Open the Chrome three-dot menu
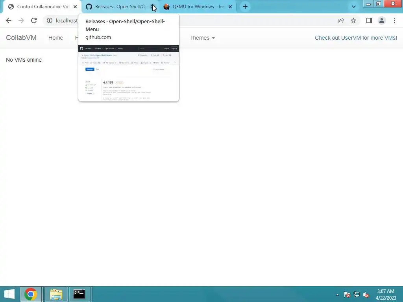 394,20
